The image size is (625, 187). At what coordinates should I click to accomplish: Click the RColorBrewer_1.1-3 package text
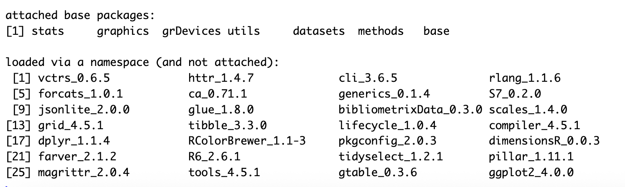[247, 141]
